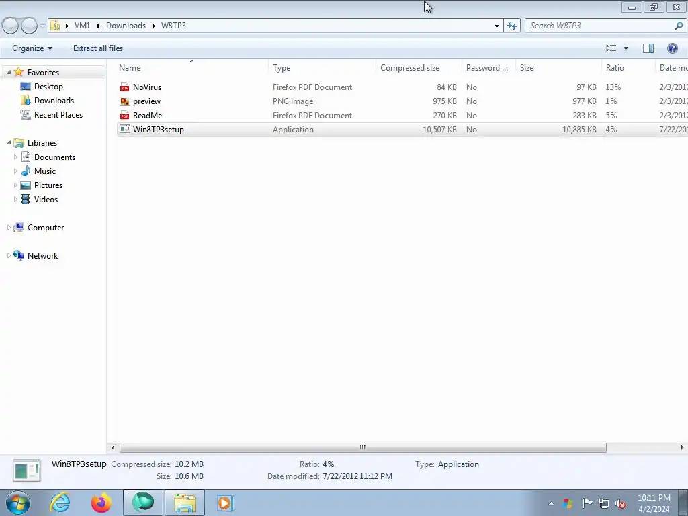Click the green globe taskbar app
688x516 pixels.
143,503
